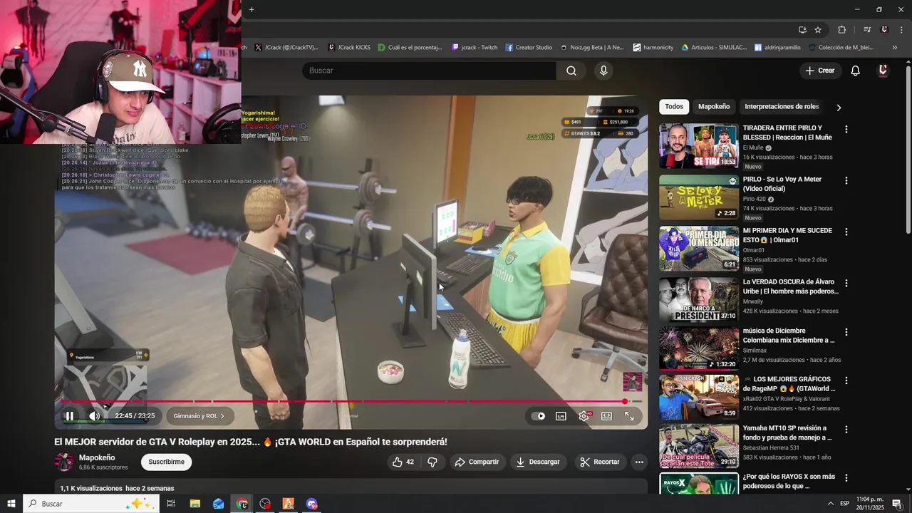Viewport: 912px width, 513px height.
Task: Open 'TIRADERA ENTRE PIRLO Y BLESSED' video thumbnail
Action: point(699,146)
